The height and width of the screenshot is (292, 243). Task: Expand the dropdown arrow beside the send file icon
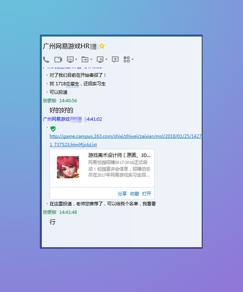coord(91,59)
